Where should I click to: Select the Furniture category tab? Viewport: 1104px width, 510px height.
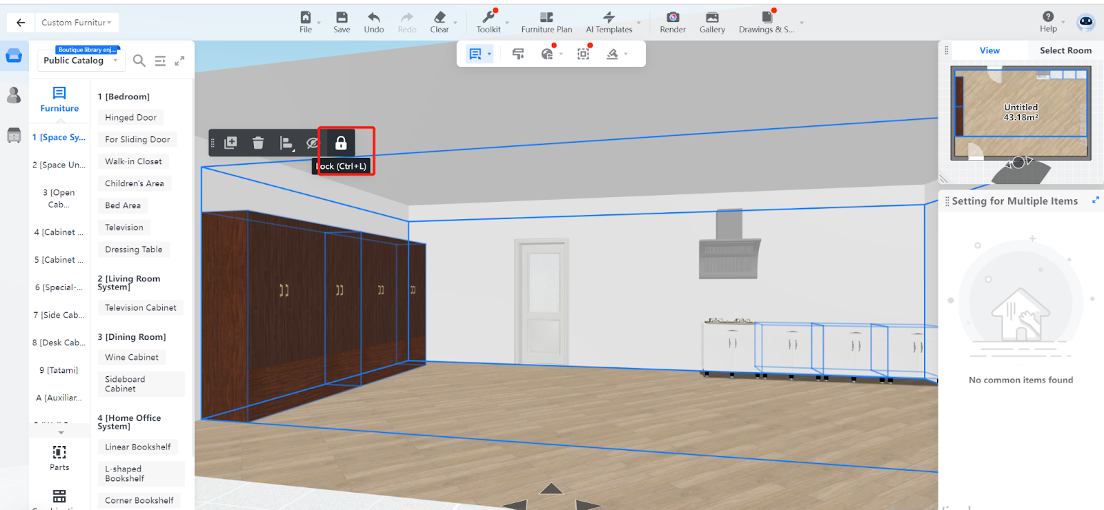coord(59,99)
